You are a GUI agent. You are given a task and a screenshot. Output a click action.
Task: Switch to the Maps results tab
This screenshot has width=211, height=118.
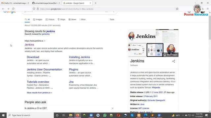[61, 19]
